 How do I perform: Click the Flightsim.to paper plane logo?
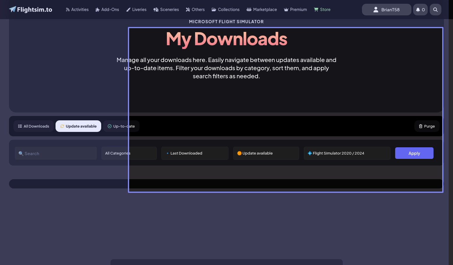pyautogui.click(x=13, y=9)
